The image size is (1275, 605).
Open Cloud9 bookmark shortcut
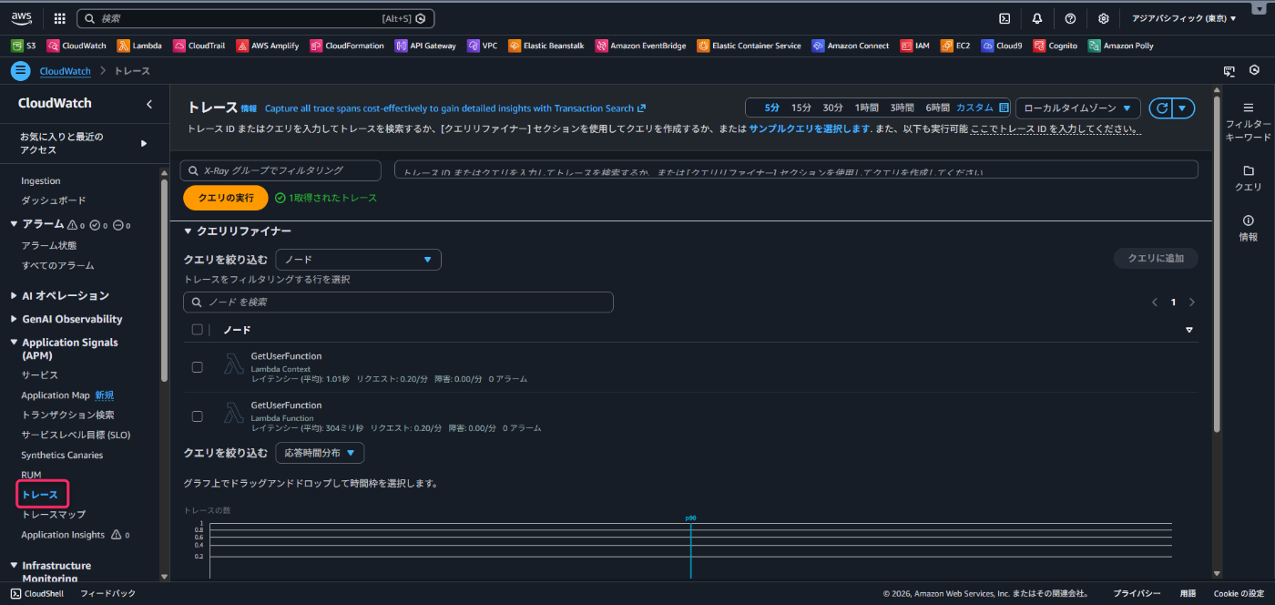pos(1002,46)
